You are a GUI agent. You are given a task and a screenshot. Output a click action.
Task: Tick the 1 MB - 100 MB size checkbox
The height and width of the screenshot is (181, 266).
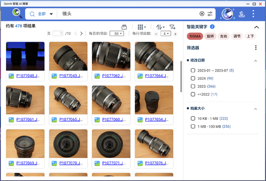(x=193, y=126)
